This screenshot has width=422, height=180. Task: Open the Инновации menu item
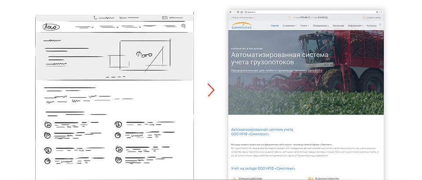(338, 25)
